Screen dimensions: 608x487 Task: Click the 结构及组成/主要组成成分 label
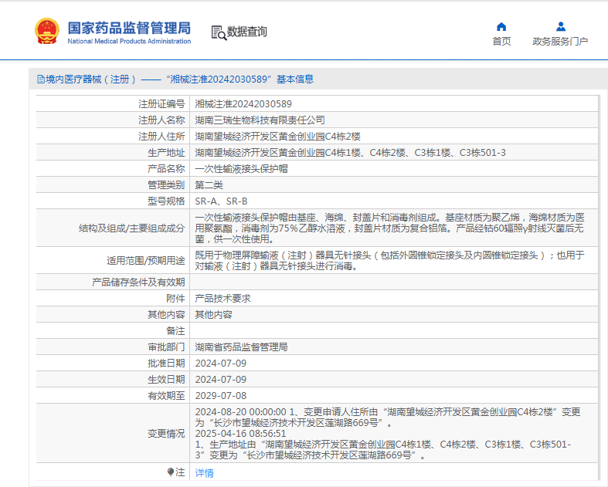(132, 228)
